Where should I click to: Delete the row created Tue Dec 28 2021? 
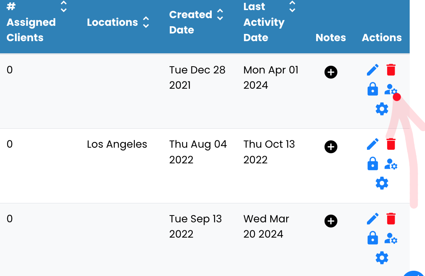[x=391, y=70]
